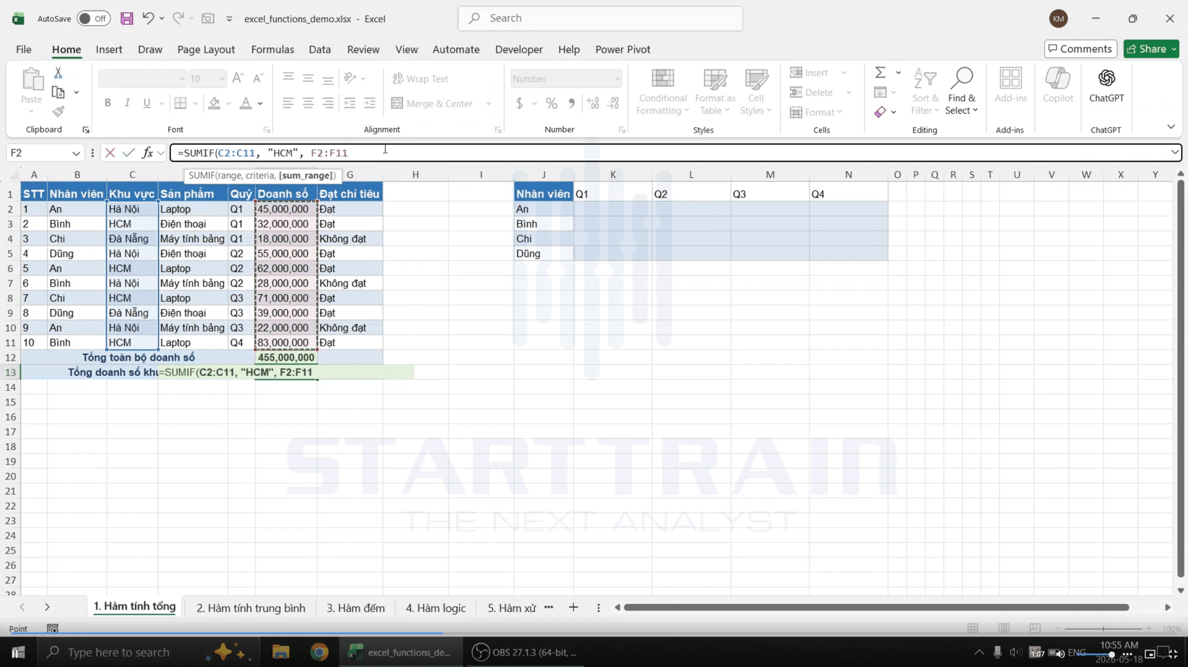Click the Conditional Formatting icon
Viewport: 1188px width, 667px height.
point(662,91)
